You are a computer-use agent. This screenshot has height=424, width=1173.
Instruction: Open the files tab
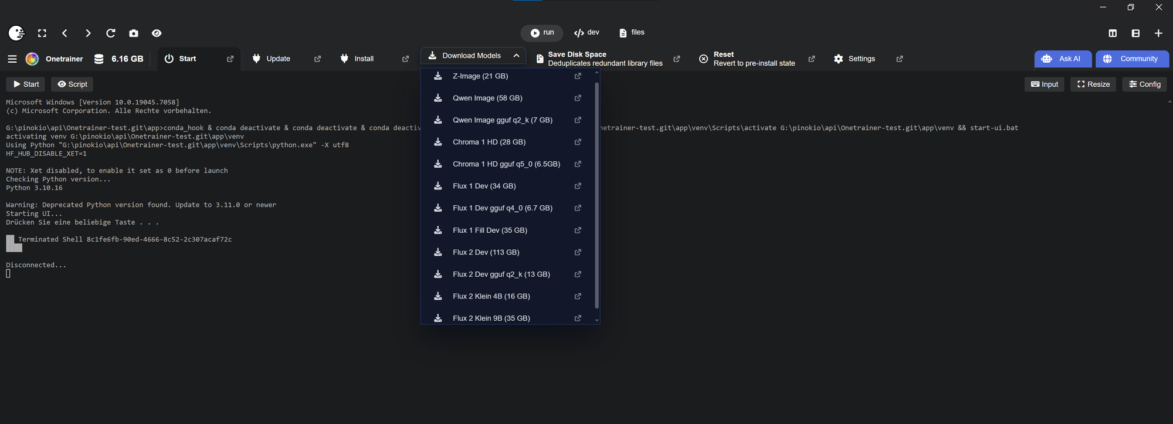coord(632,33)
